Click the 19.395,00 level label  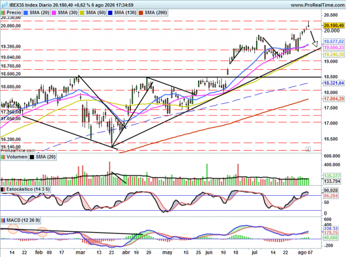11,46
